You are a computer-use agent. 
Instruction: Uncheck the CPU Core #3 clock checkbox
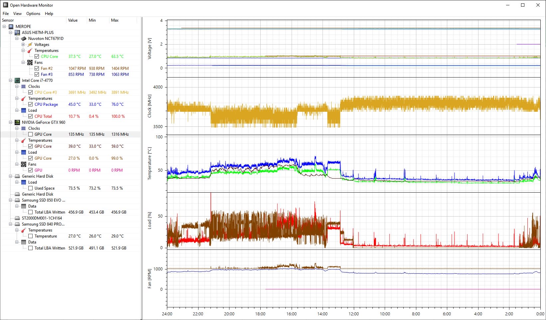coord(31,92)
